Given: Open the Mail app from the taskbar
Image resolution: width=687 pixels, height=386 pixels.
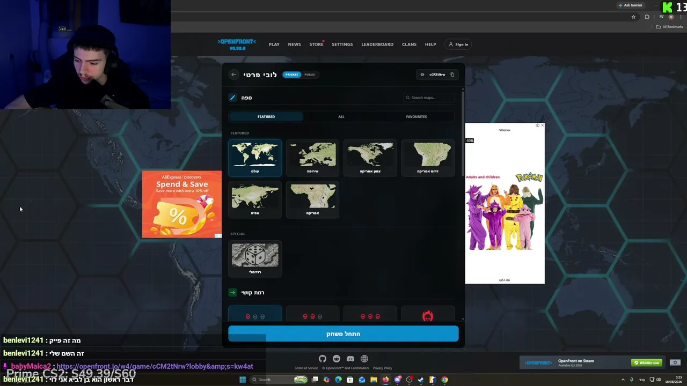Looking at the screenshot, I should [362, 380].
